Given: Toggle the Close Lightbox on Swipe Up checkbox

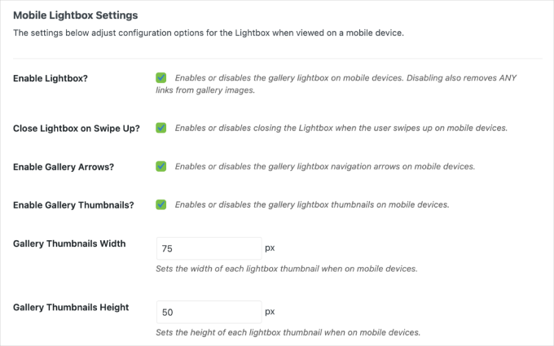Looking at the screenshot, I should [x=161, y=128].
